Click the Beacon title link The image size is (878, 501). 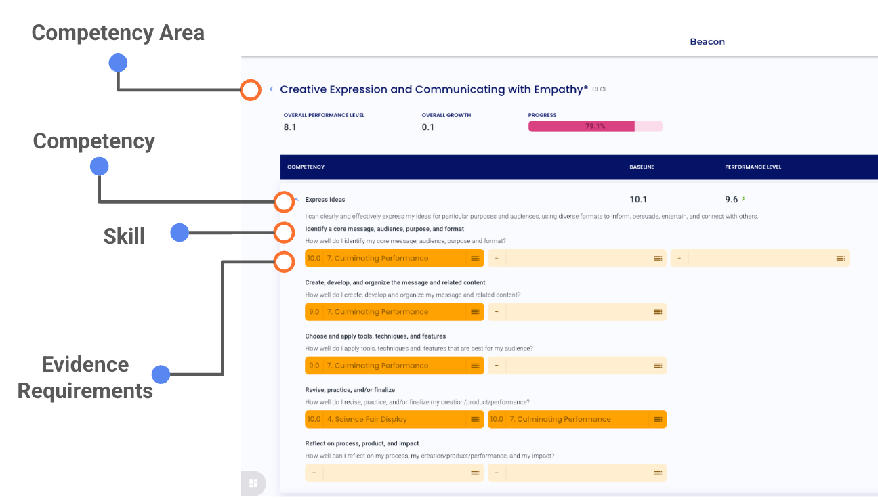[707, 42]
